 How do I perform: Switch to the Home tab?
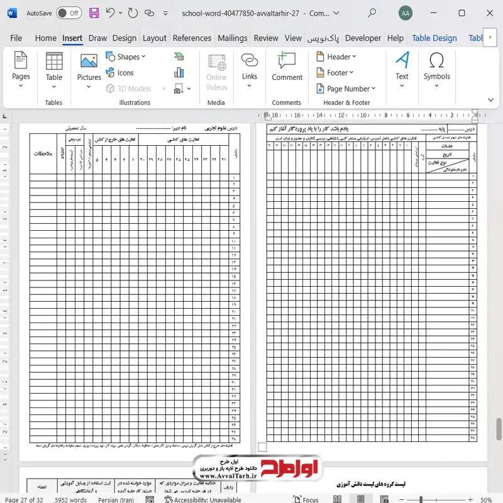coord(45,38)
